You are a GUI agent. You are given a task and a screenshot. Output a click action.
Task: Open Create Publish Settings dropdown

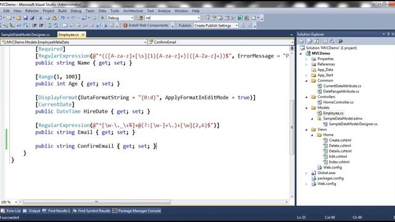point(236,25)
